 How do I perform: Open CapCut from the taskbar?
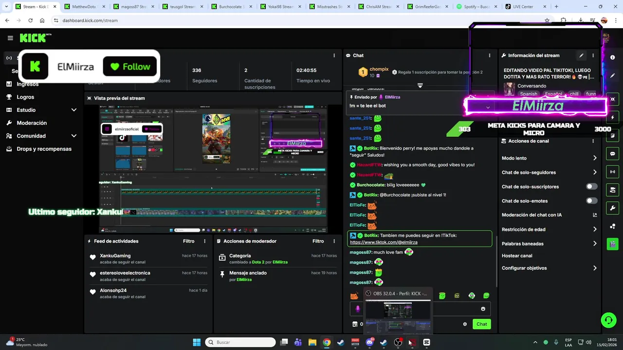(x=427, y=342)
